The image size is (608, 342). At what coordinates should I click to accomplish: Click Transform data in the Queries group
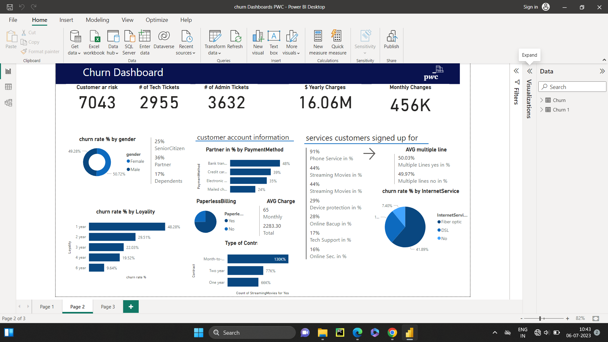[215, 42]
